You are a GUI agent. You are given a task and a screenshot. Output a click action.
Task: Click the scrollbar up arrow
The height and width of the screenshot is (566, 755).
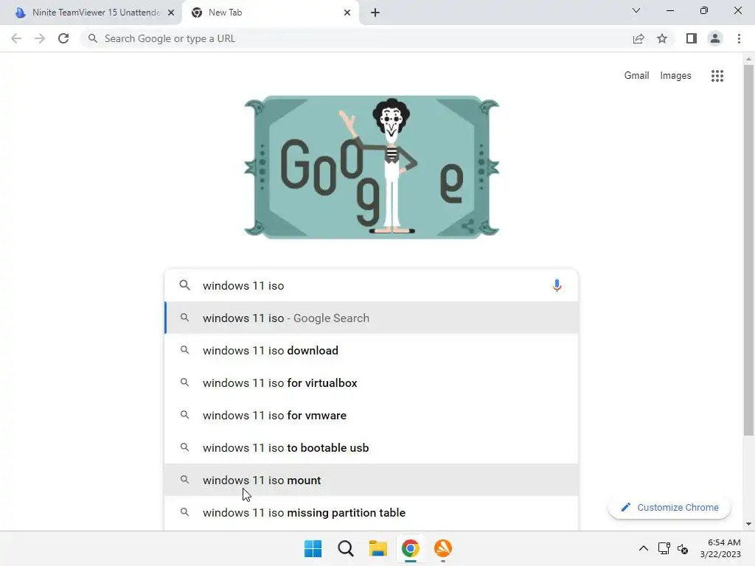(748, 59)
